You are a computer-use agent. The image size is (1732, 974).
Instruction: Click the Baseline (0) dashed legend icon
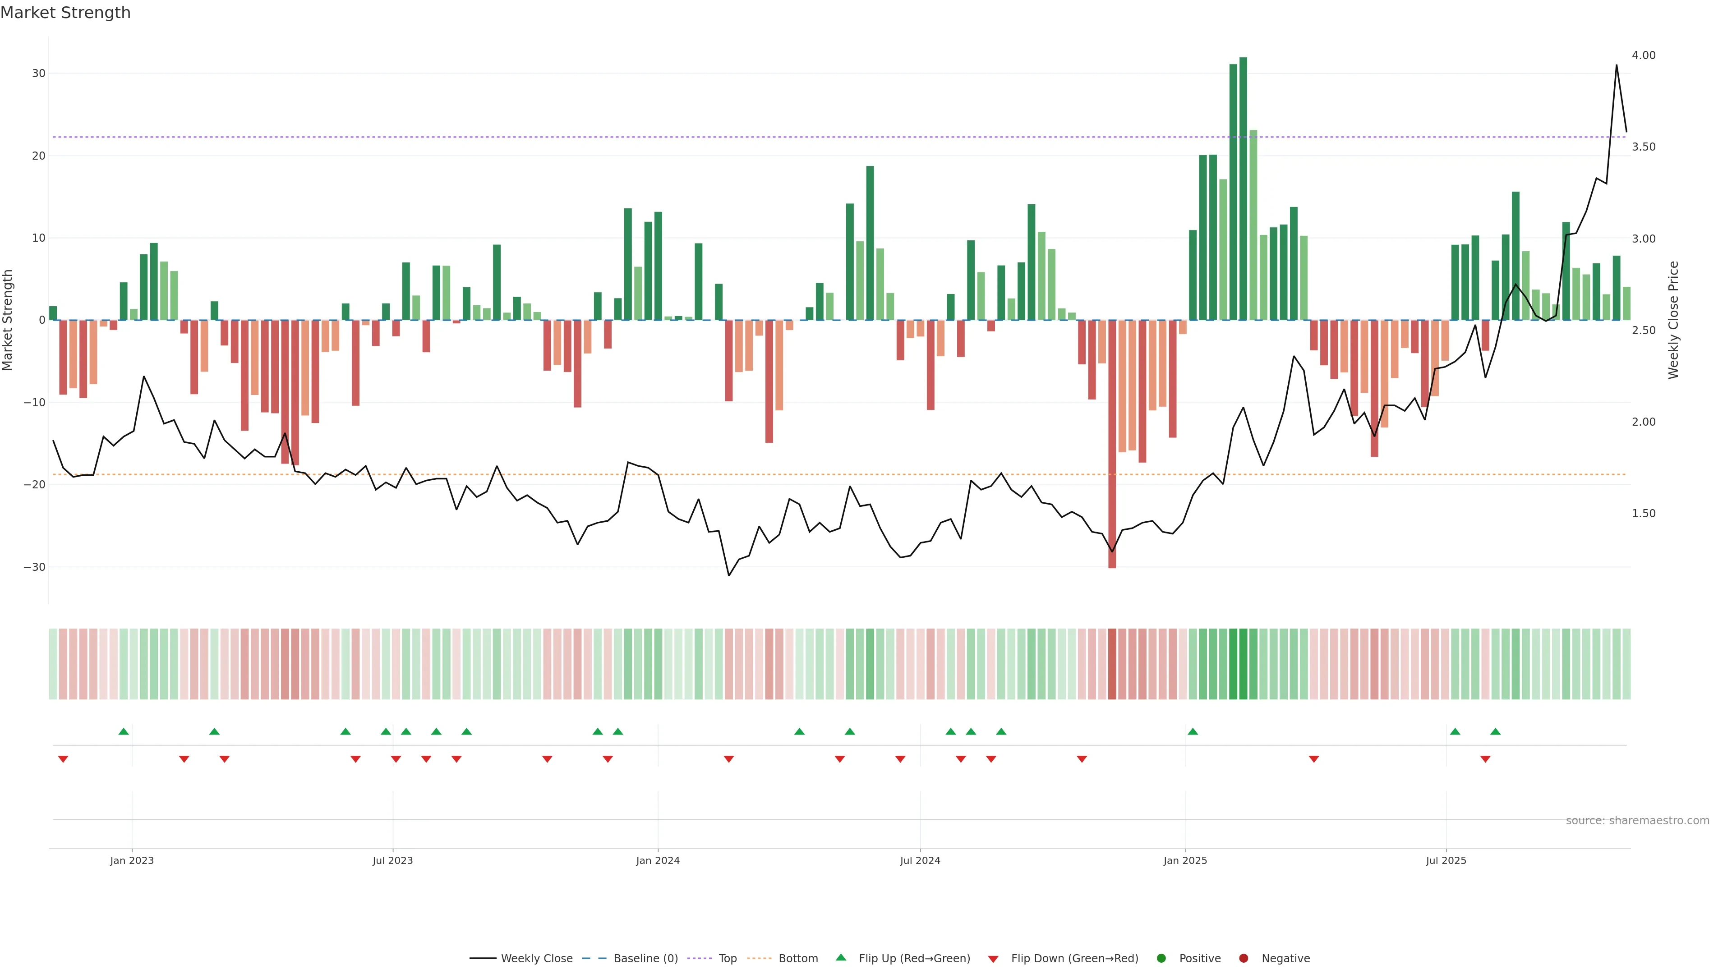(594, 959)
